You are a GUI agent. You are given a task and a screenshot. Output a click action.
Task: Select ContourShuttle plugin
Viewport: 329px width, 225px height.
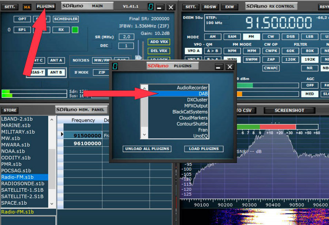[178, 124]
